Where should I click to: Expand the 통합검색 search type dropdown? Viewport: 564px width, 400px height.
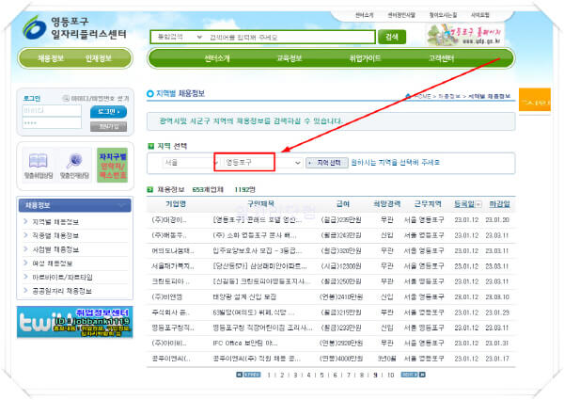click(180, 37)
